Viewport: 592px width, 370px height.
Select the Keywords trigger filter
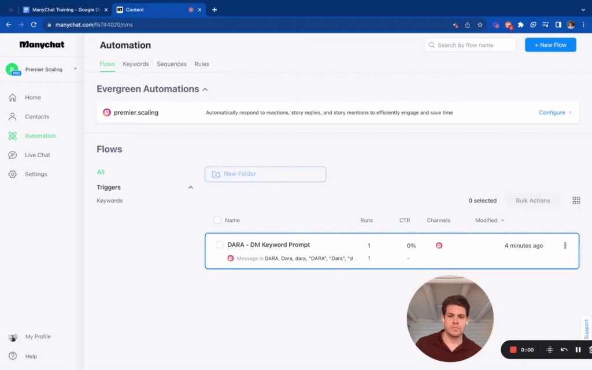coord(109,201)
